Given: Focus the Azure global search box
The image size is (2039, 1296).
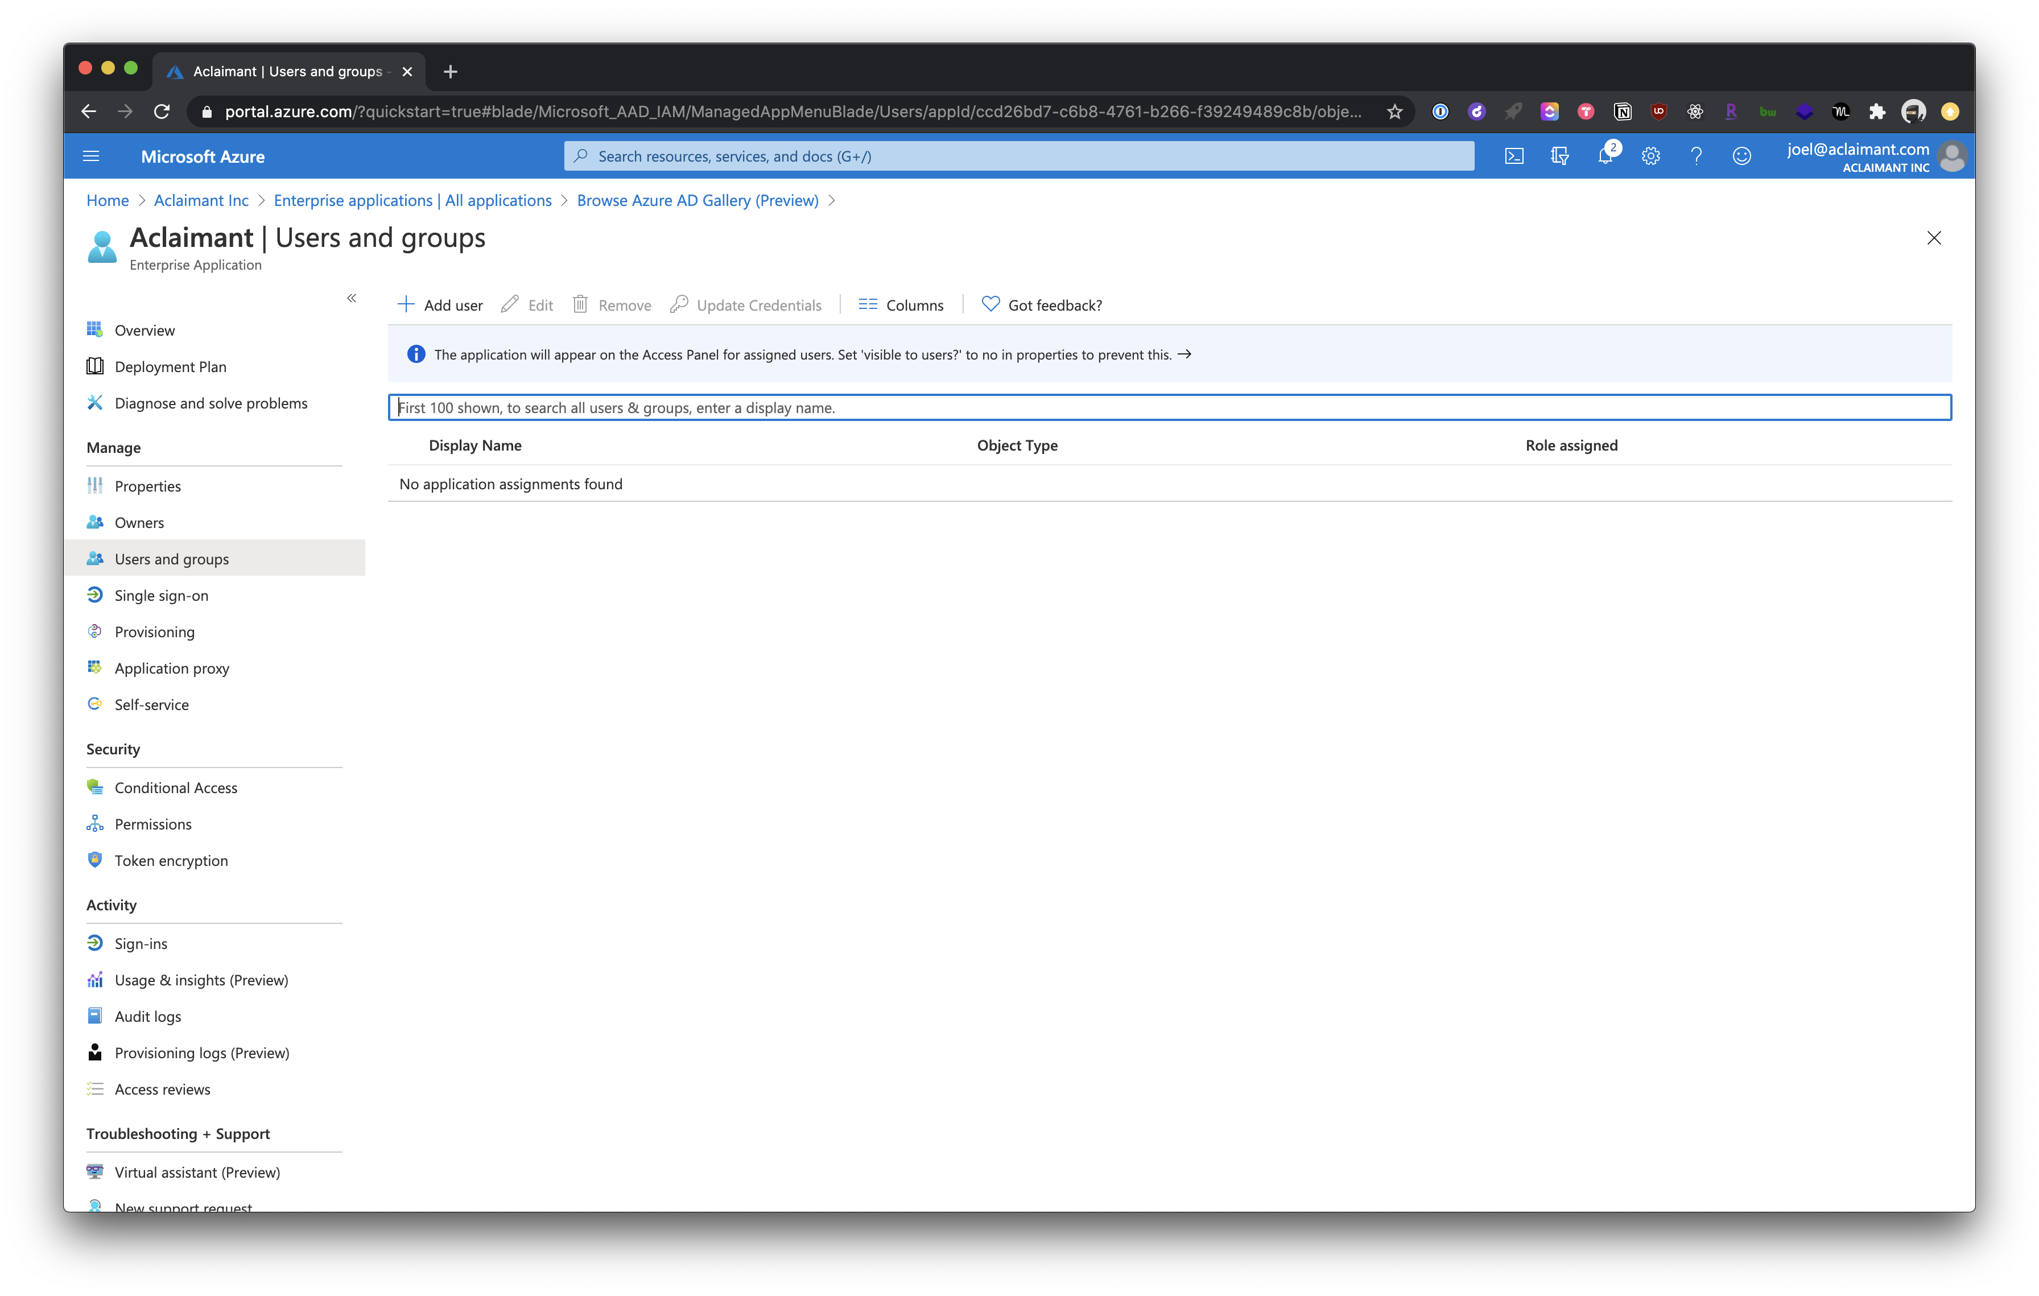Looking at the screenshot, I should (1019, 156).
